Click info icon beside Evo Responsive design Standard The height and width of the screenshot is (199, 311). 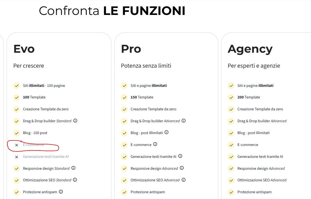[73, 168]
